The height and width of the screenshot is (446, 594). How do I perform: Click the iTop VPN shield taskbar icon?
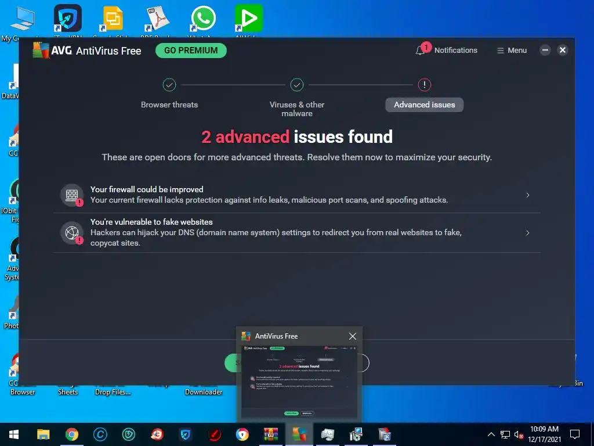185,434
